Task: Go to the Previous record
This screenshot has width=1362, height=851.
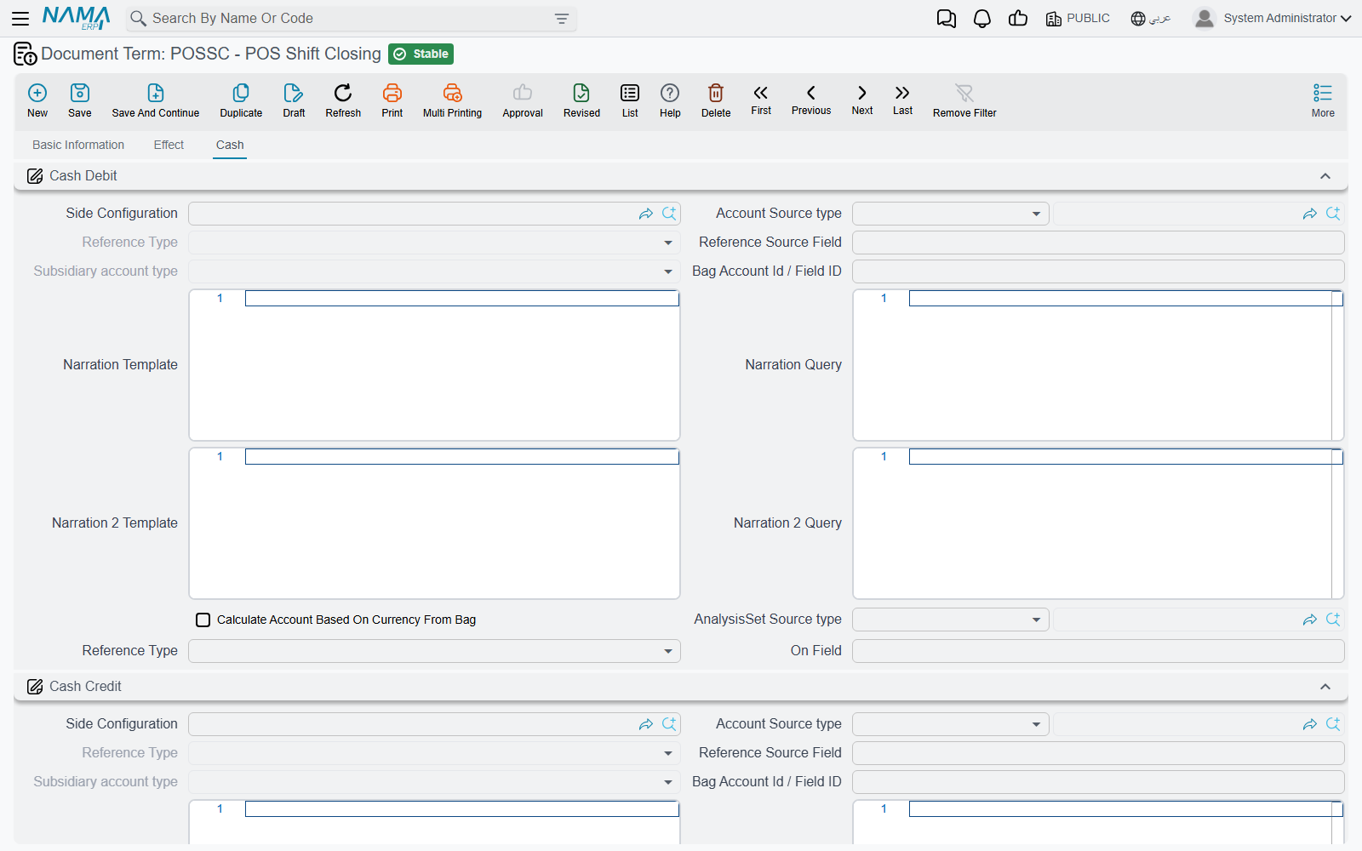Action: coord(811,100)
